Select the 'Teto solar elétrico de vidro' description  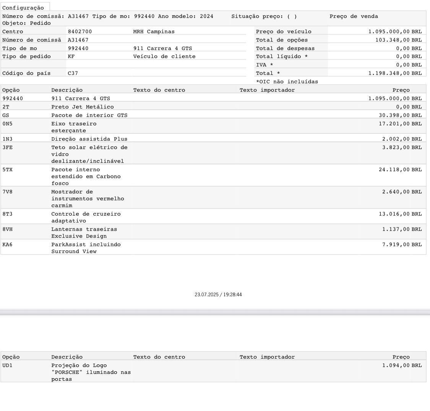[x=89, y=154]
